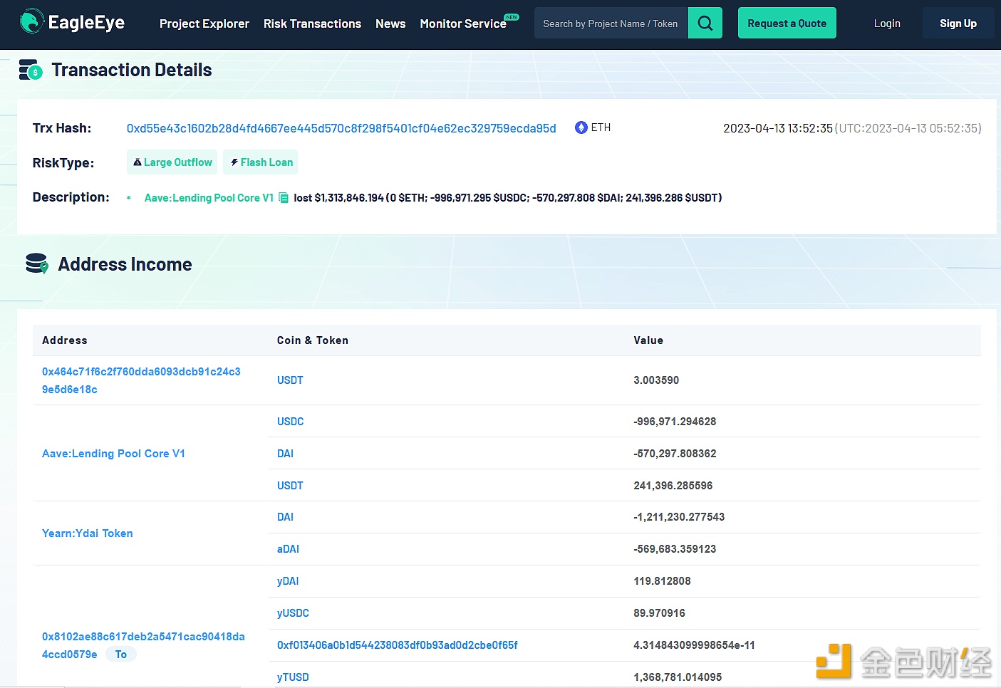Click the ETH chain label
The width and height of the screenshot is (1001, 688).
tap(601, 127)
